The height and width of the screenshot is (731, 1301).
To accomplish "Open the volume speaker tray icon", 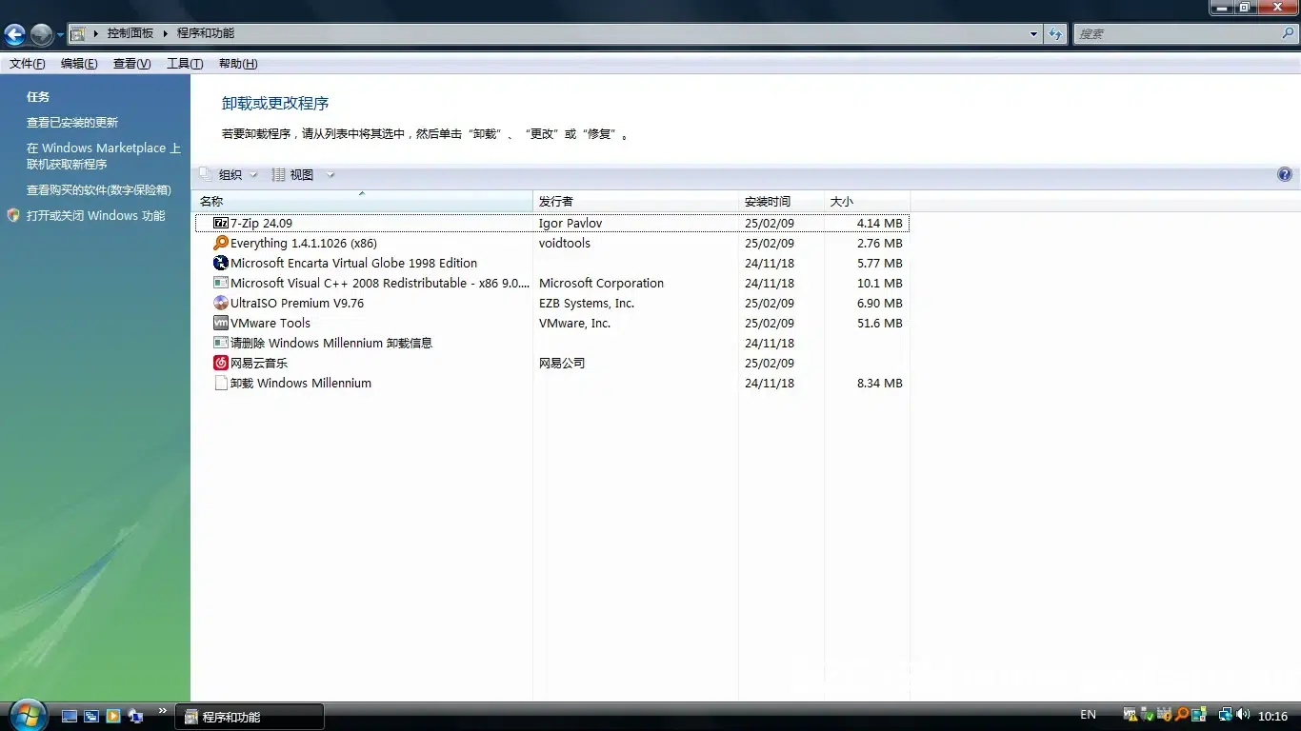I will 1243,715.
